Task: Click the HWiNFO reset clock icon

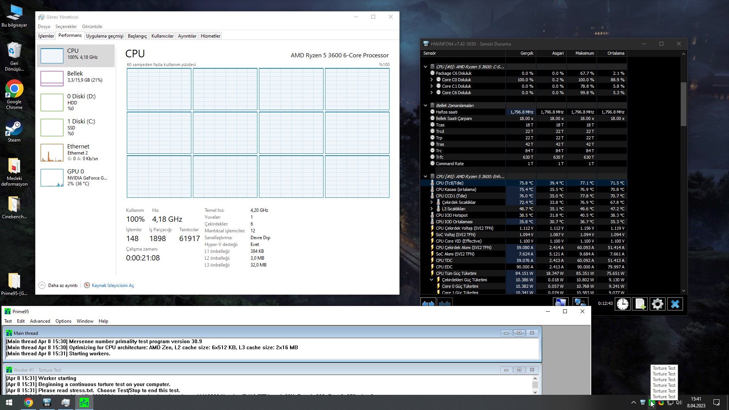Action: coord(623,304)
